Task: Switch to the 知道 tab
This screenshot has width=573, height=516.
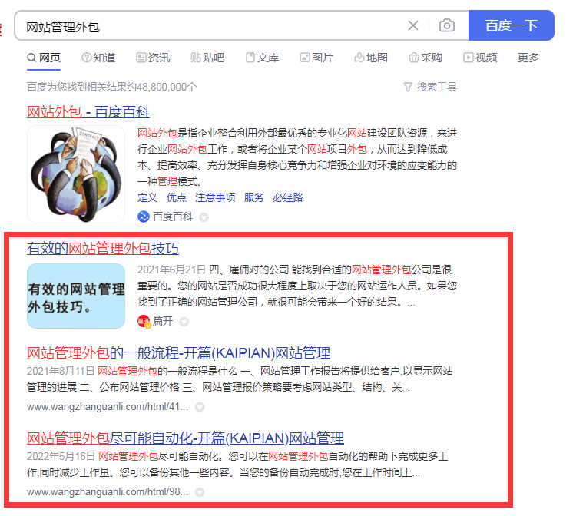Action: pyautogui.click(x=98, y=58)
